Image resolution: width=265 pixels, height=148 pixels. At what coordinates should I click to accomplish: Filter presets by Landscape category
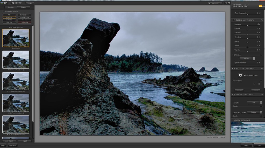tap(24, 15)
